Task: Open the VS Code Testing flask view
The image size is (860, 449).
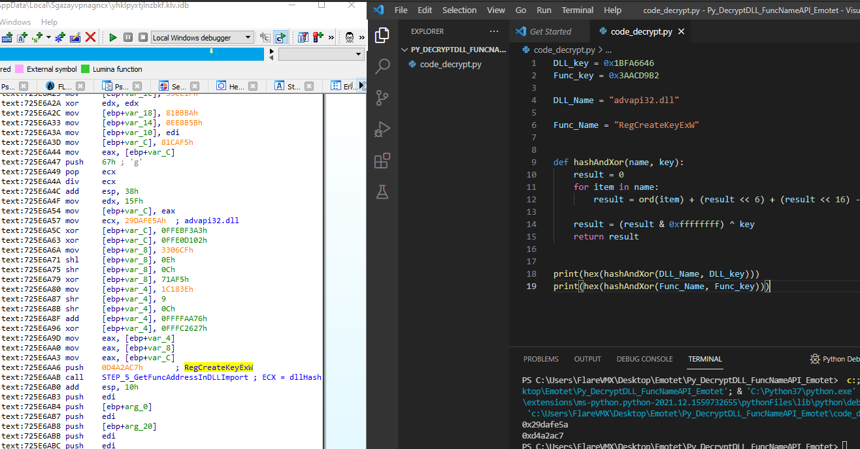Action: (x=382, y=191)
